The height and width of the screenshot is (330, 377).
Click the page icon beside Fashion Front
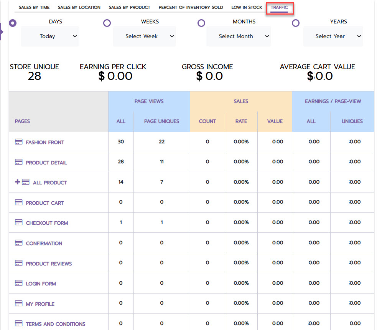click(18, 142)
